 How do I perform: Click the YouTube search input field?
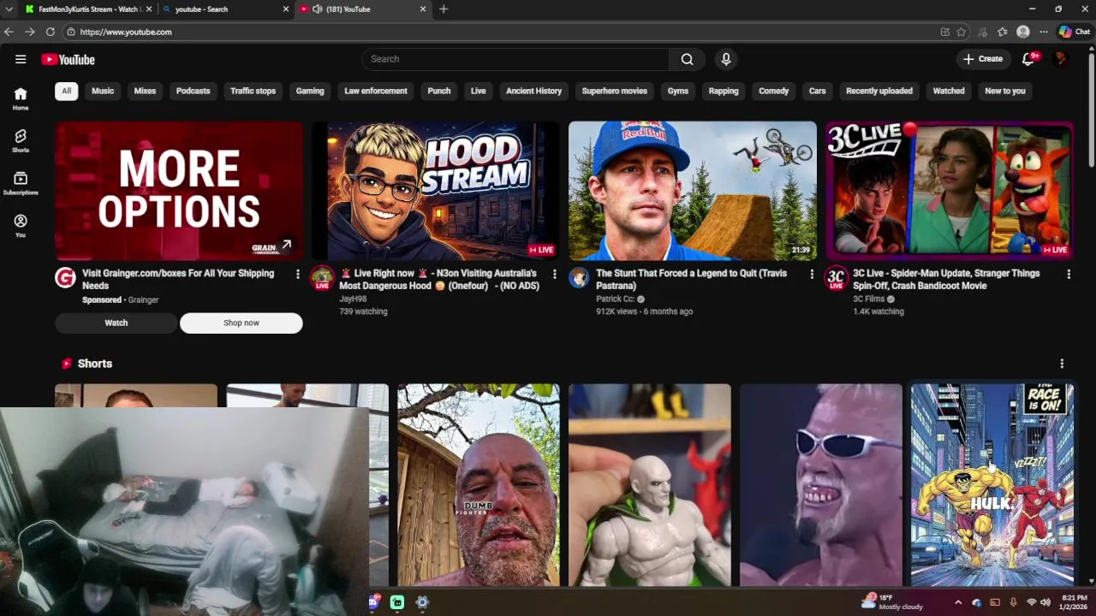(x=515, y=59)
